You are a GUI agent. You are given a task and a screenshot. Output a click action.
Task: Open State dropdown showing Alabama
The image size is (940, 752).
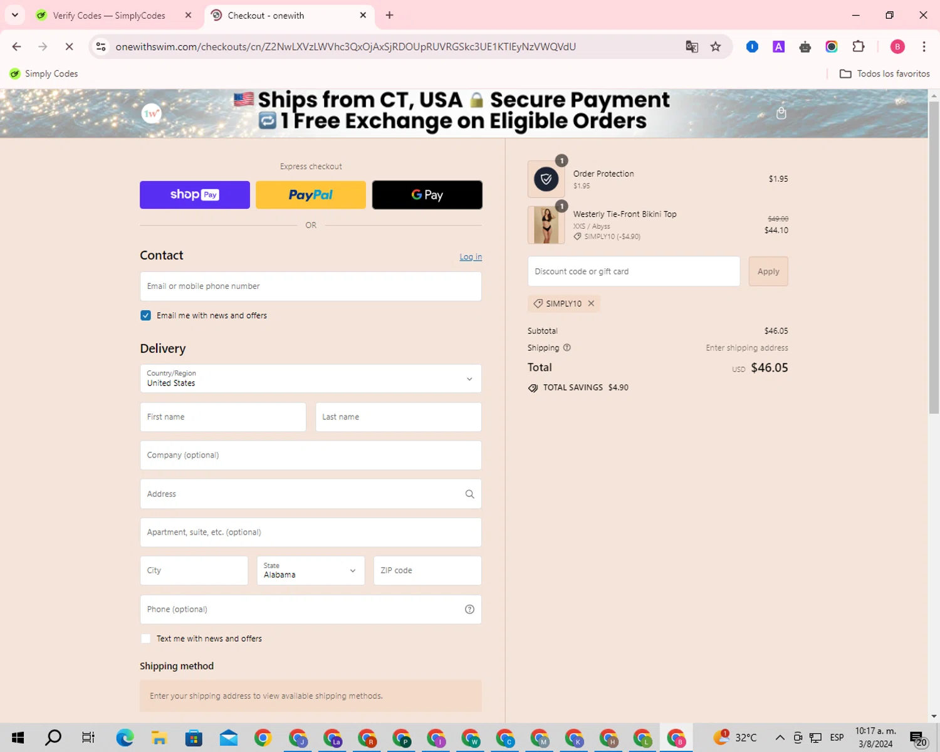pos(311,570)
